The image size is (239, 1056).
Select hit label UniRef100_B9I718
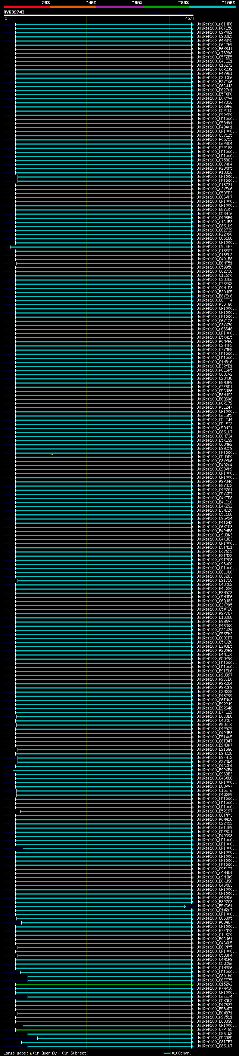(214, 581)
